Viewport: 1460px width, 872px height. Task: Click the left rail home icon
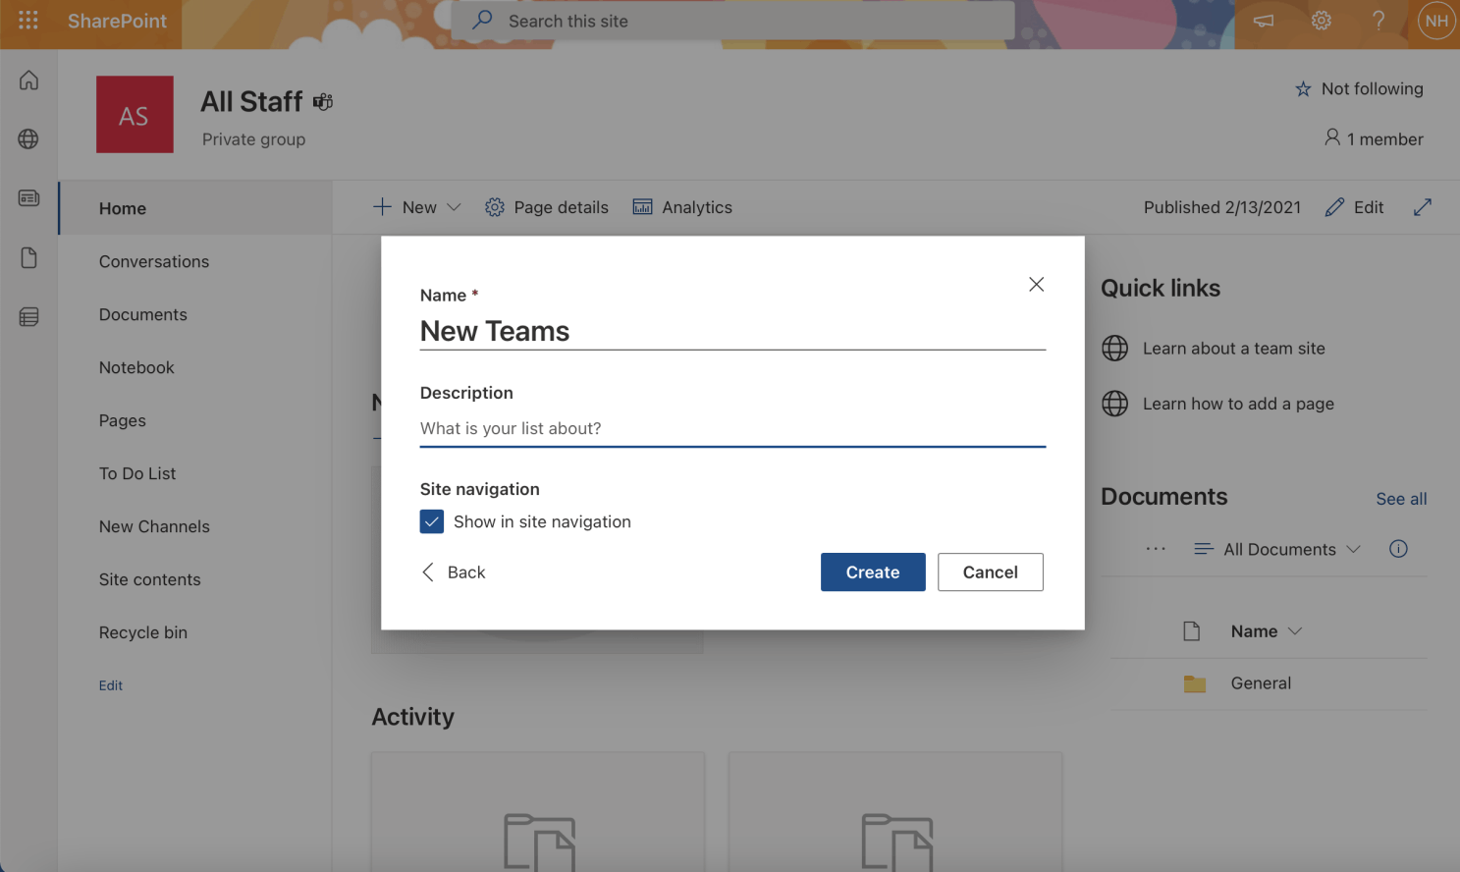click(x=29, y=81)
